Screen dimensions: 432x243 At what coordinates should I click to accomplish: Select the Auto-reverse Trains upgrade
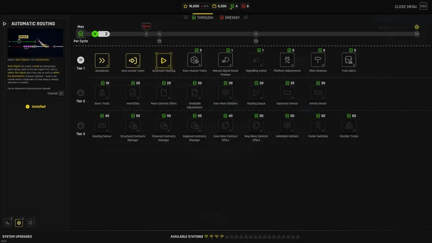[194, 60]
